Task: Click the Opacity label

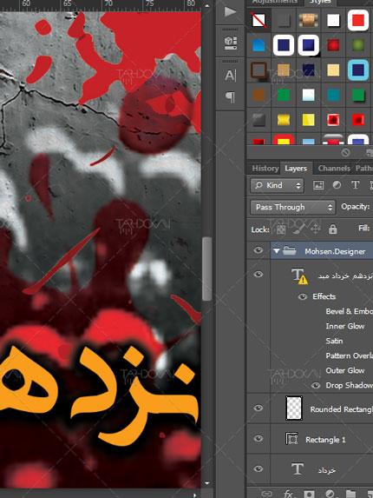Action: tap(356, 207)
